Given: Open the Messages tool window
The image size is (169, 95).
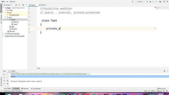Looking at the screenshot, I should [x=36, y=89].
